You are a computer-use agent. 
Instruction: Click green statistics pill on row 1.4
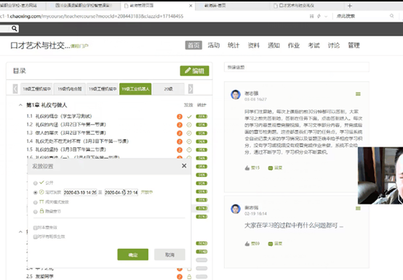click(201, 141)
